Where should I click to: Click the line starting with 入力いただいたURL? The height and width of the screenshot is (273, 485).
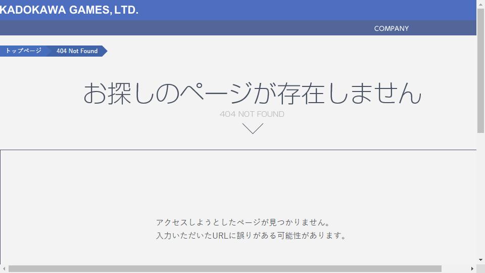tap(251, 236)
